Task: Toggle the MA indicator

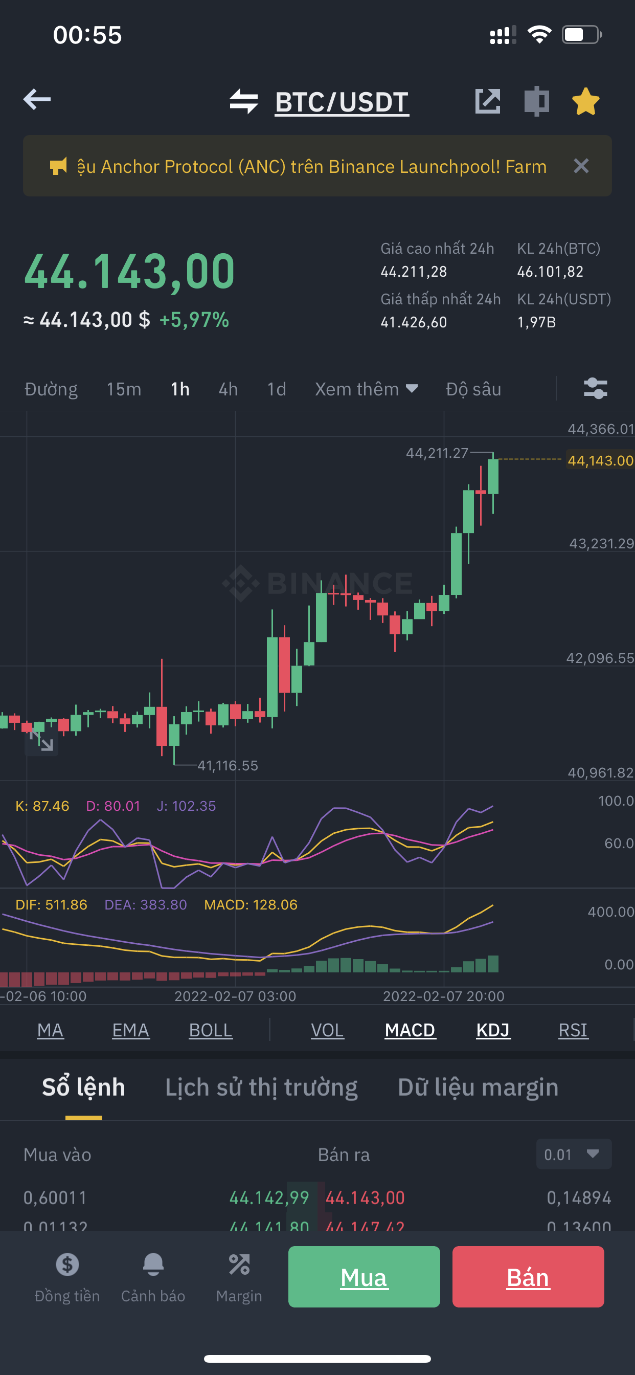Action: tap(50, 1030)
